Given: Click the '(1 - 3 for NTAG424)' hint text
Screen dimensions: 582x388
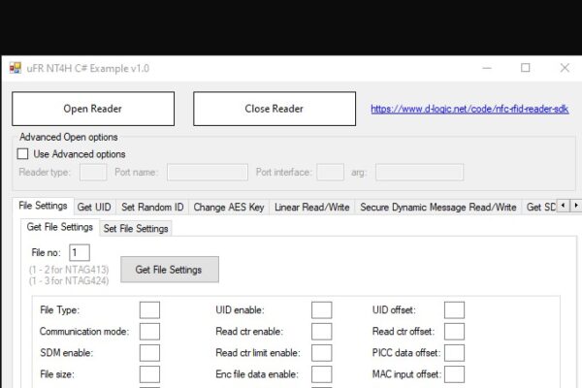Looking at the screenshot, I should [69, 280].
